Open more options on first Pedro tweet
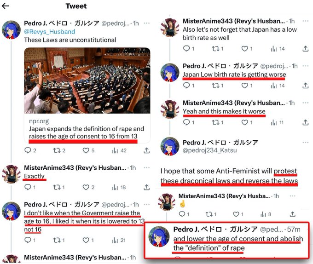313x264 pixels. tap(147, 23)
